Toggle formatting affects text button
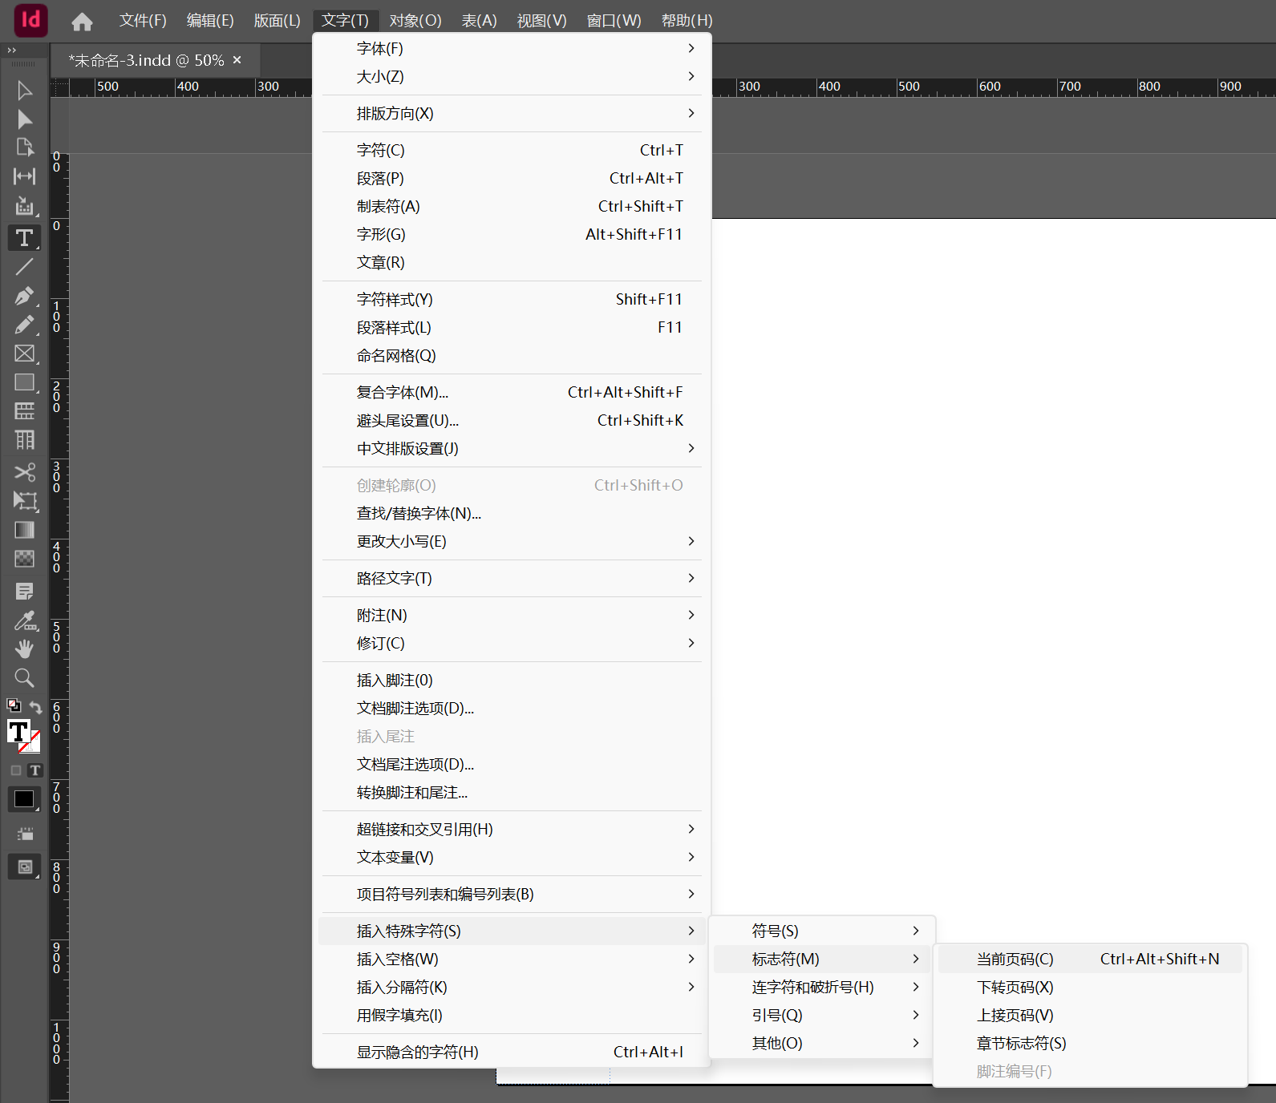The height and width of the screenshot is (1103, 1276). tap(34, 770)
